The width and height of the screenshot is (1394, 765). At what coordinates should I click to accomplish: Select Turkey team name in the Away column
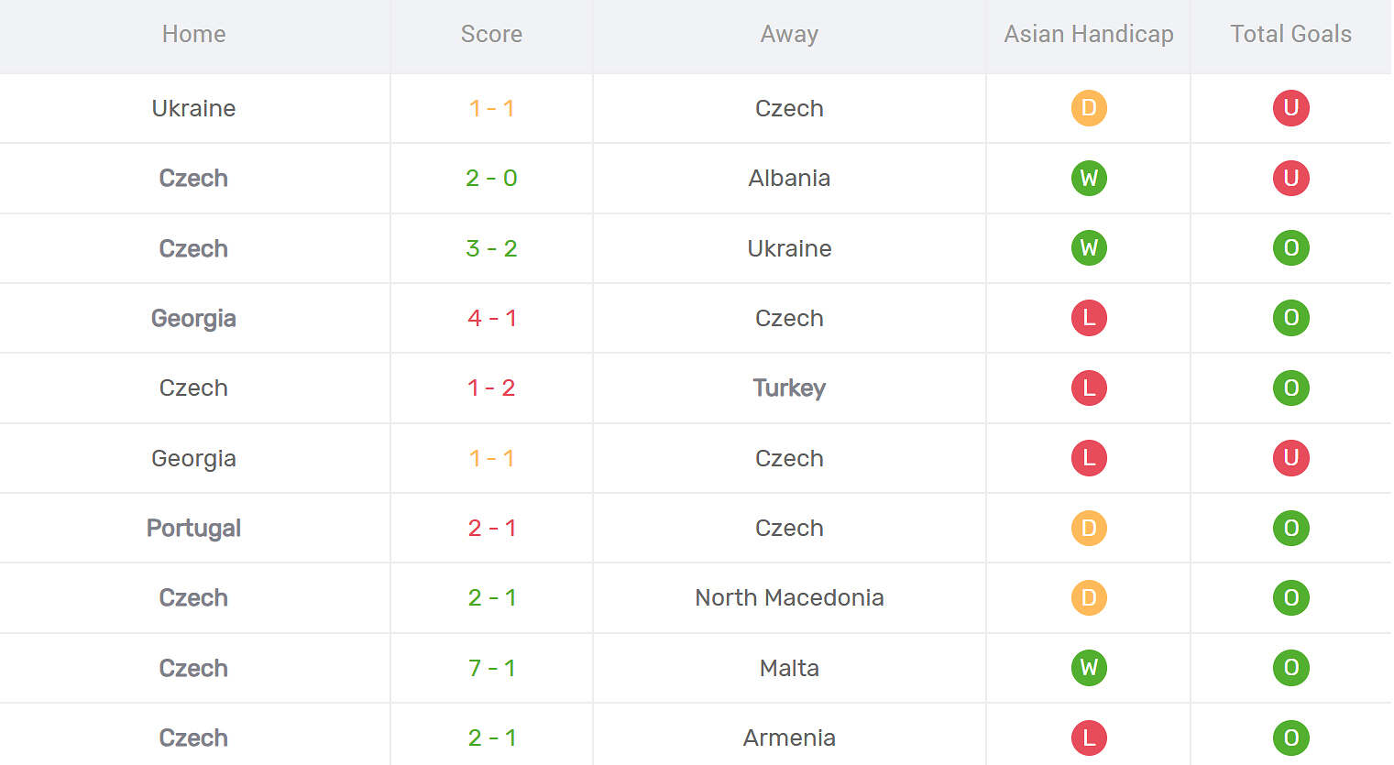[789, 388]
